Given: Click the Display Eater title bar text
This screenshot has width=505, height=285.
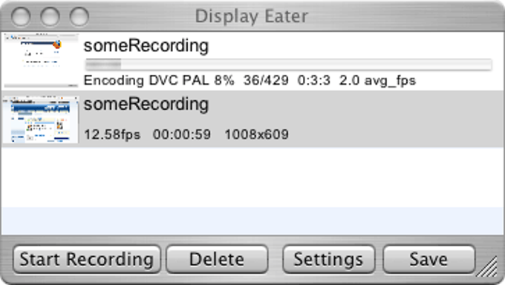Looking at the screenshot, I should coord(252,16).
